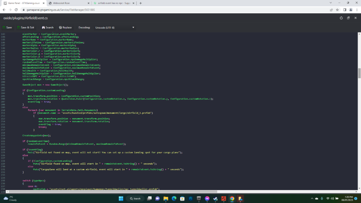Viewport: 361px width, 203px height.
Task: Open Wi-Fi network tray icon
Action: 328,198
